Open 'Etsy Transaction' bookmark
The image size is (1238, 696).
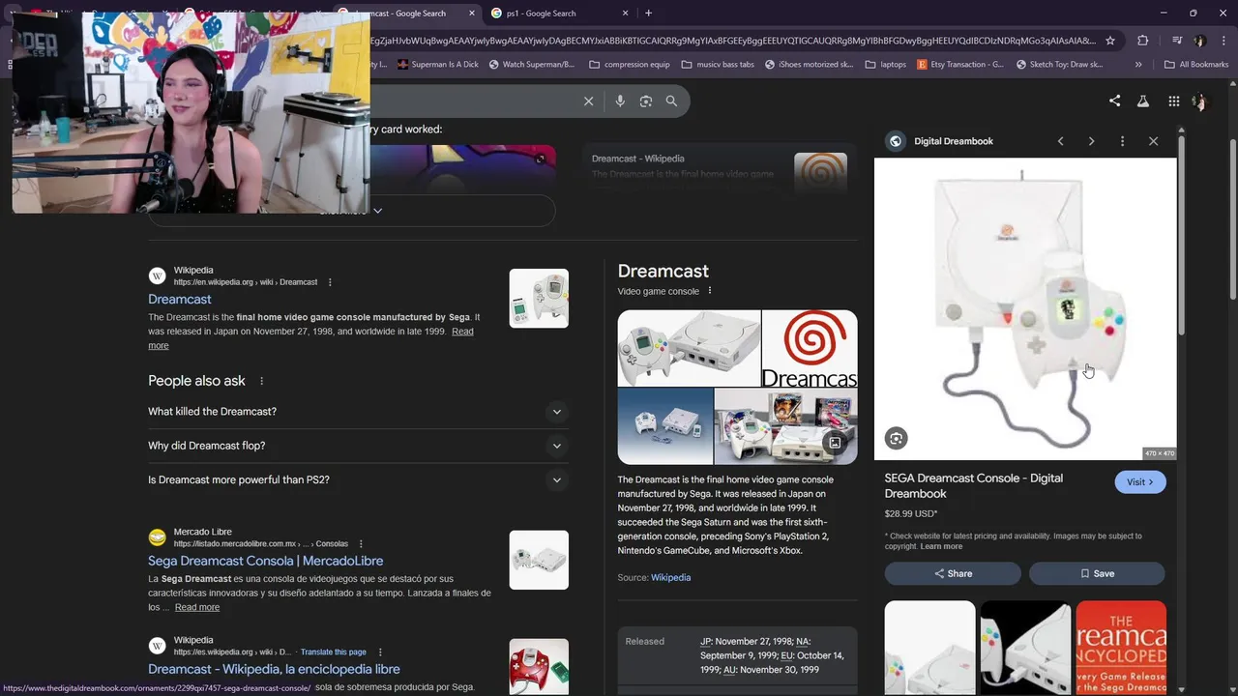[x=960, y=65]
